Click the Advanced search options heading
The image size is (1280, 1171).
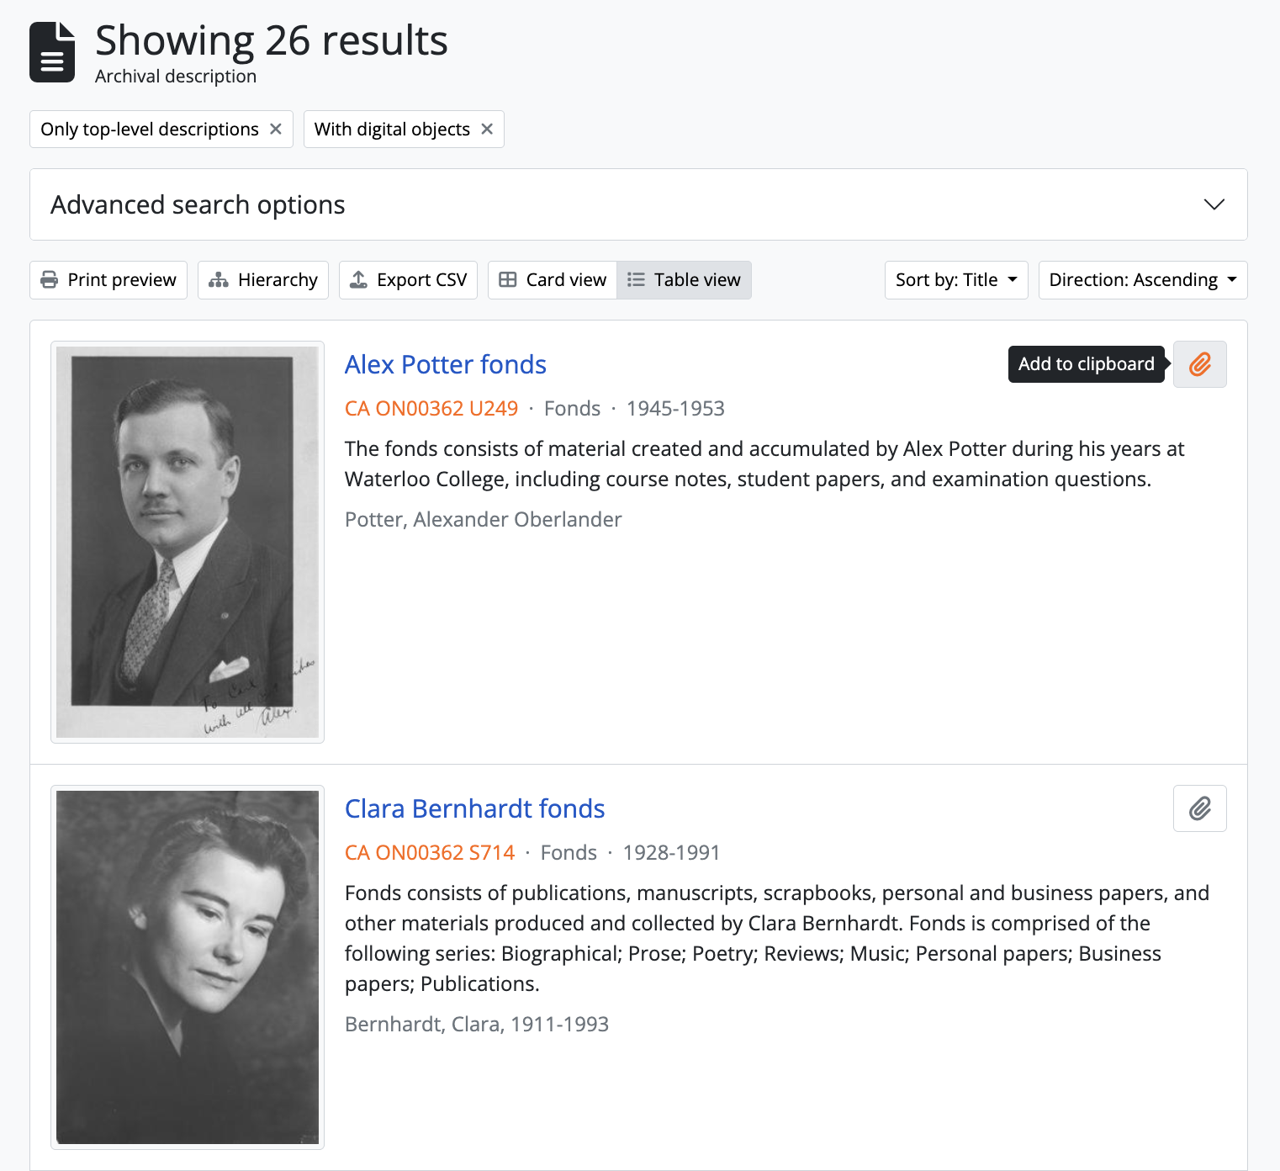click(x=198, y=204)
